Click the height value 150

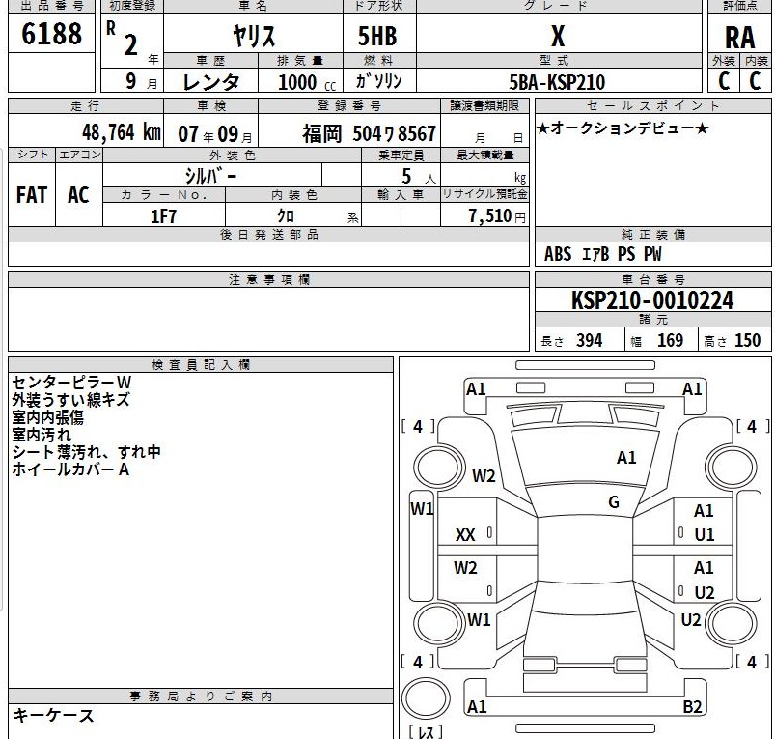coord(747,340)
